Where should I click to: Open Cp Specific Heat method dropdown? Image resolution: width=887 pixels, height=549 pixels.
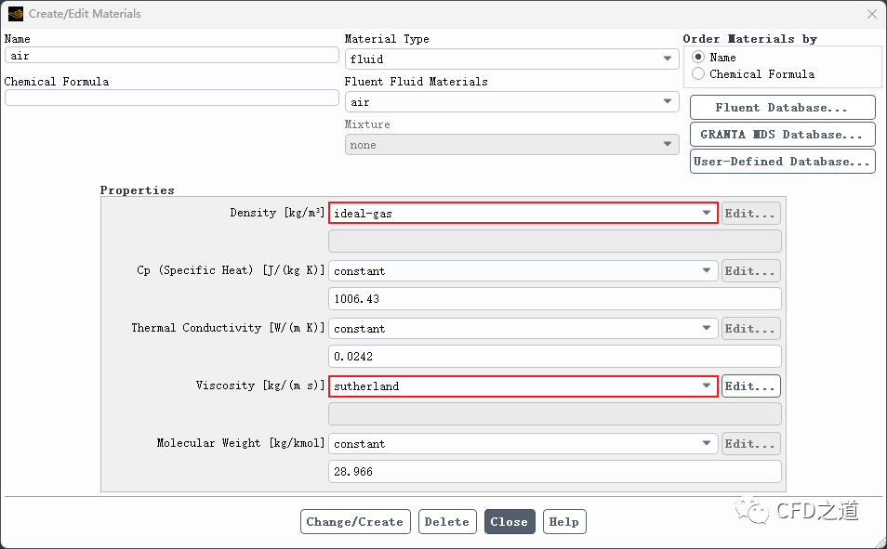(x=523, y=271)
